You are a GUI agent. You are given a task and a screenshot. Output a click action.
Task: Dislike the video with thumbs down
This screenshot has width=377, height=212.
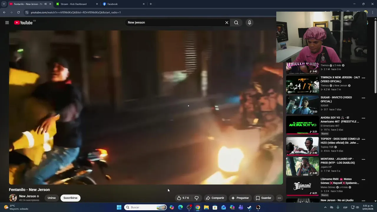(x=196, y=198)
